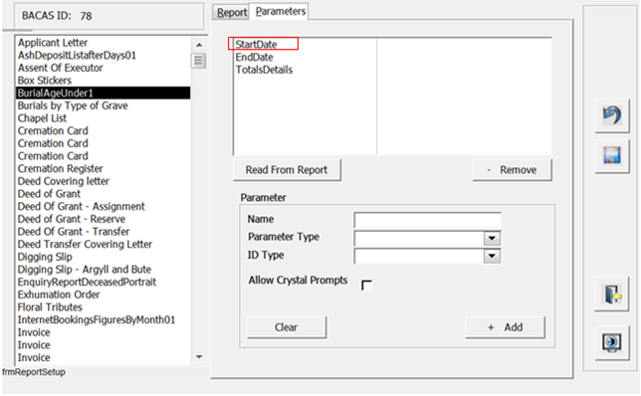The width and height of the screenshot is (641, 396).
Task: Focus the parameter Name input field
Action: coord(428,220)
